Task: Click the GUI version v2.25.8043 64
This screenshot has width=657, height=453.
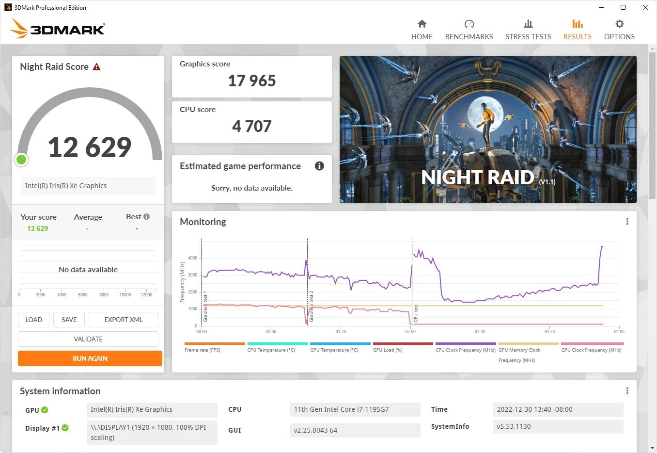Action: coord(355,430)
